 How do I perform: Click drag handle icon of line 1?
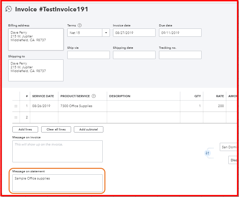point(16,106)
